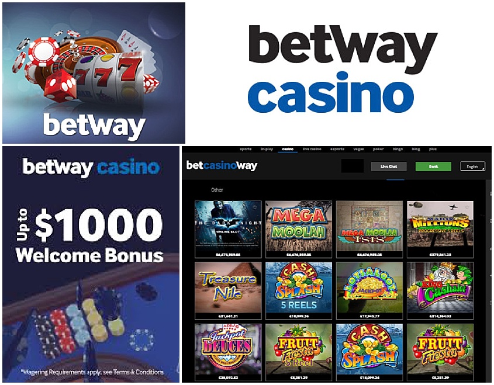Expand the English language dropdown
Viewport: 494px width, 385px height.
point(472,167)
